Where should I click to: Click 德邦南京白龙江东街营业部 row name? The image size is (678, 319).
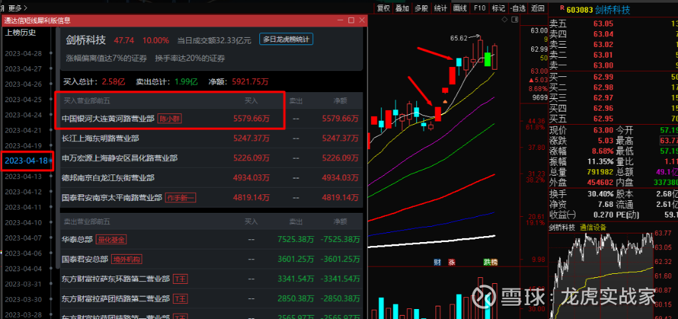coord(108,178)
